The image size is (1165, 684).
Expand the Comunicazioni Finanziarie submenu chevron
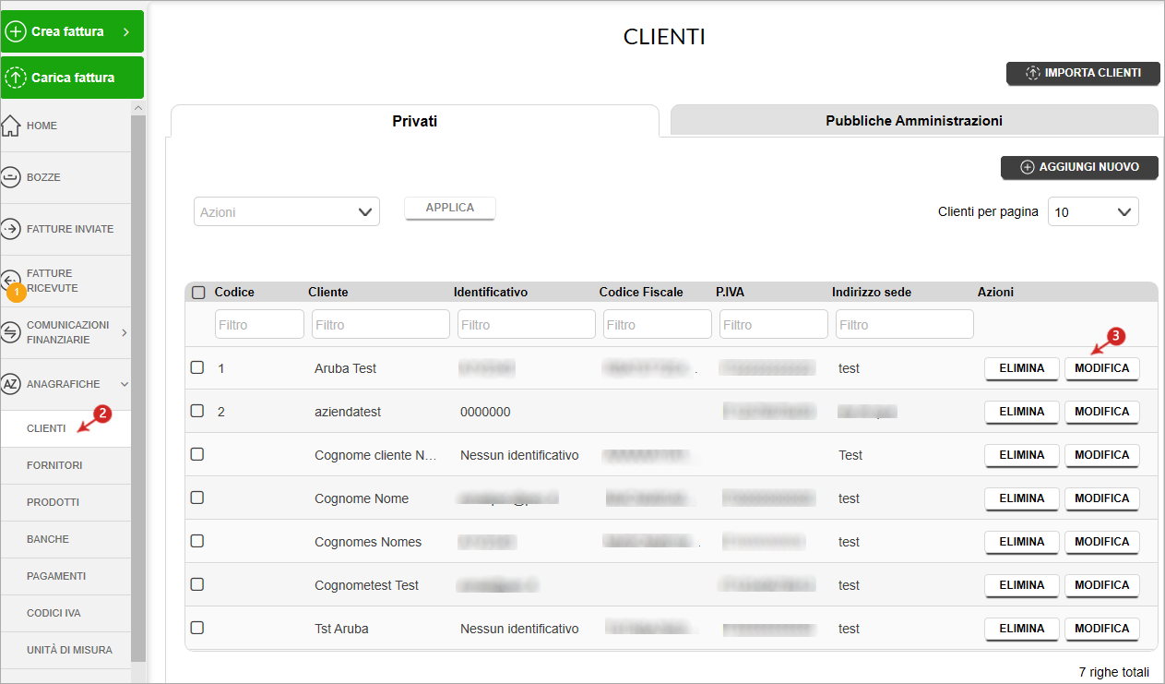click(x=125, y=332)
